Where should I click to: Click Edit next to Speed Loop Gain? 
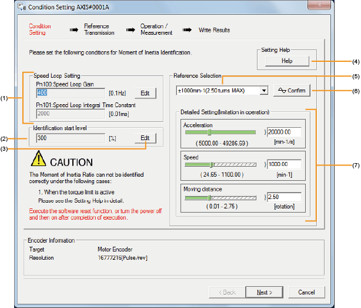pos(145,92)
